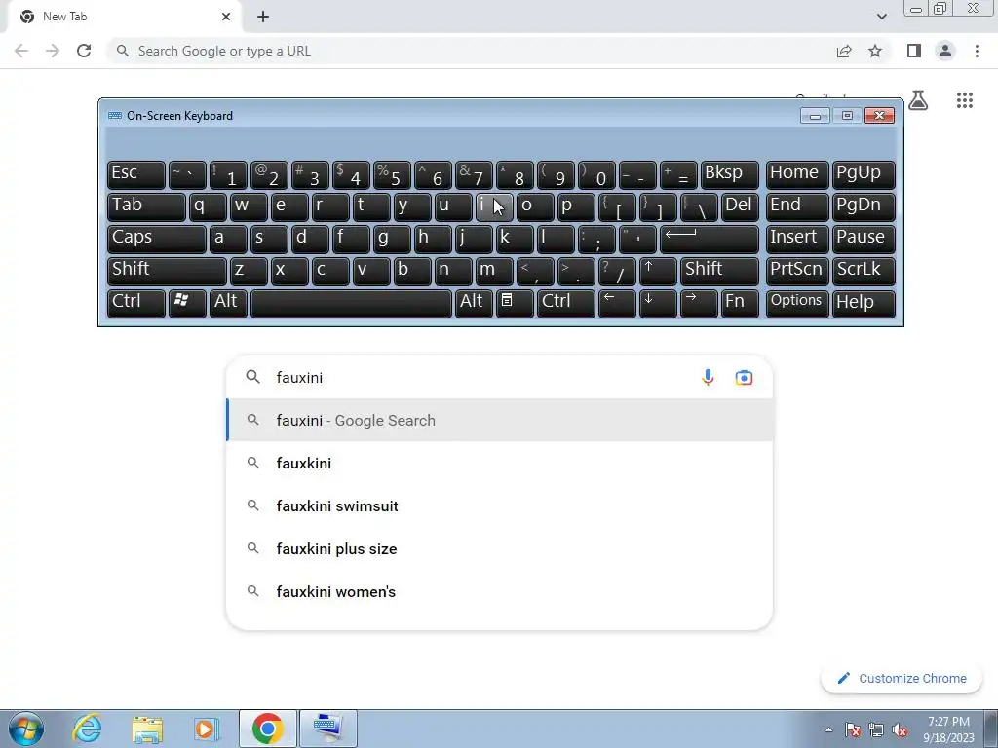Image resolution: width=998 pixels, height=748 pixels.
Task: Click the space bar key
Action: (351, 303)
